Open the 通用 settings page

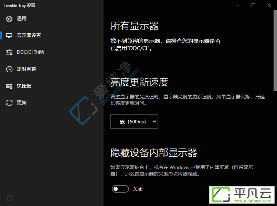coord(22,19)
